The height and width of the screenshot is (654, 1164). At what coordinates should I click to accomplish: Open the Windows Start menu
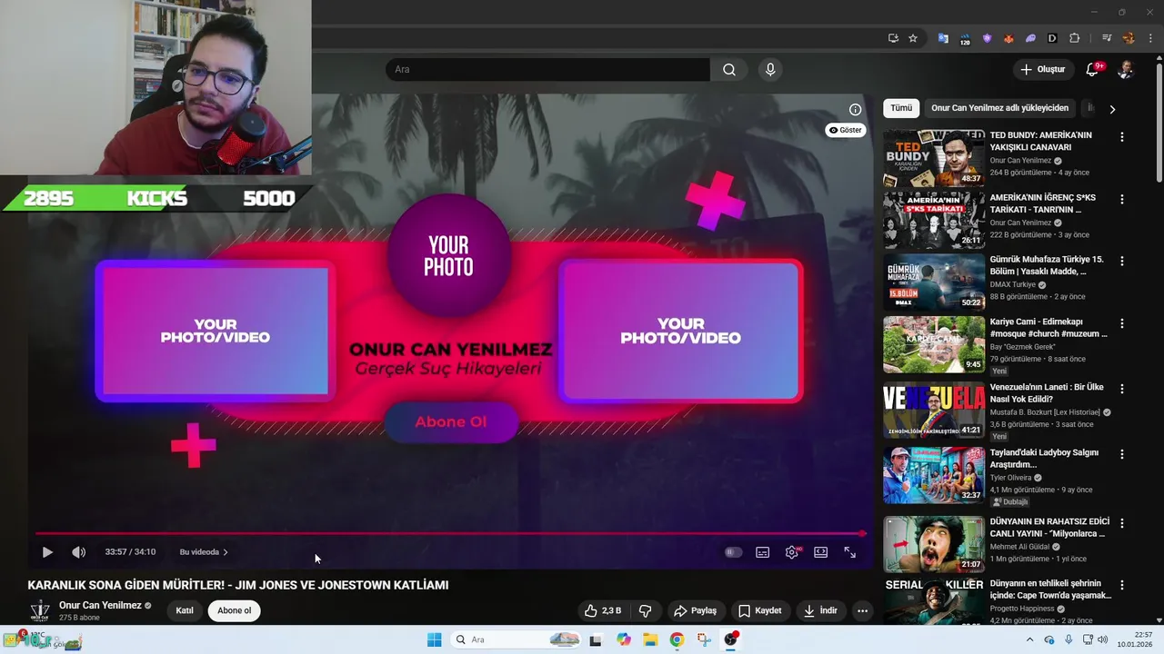coord(434,639)
